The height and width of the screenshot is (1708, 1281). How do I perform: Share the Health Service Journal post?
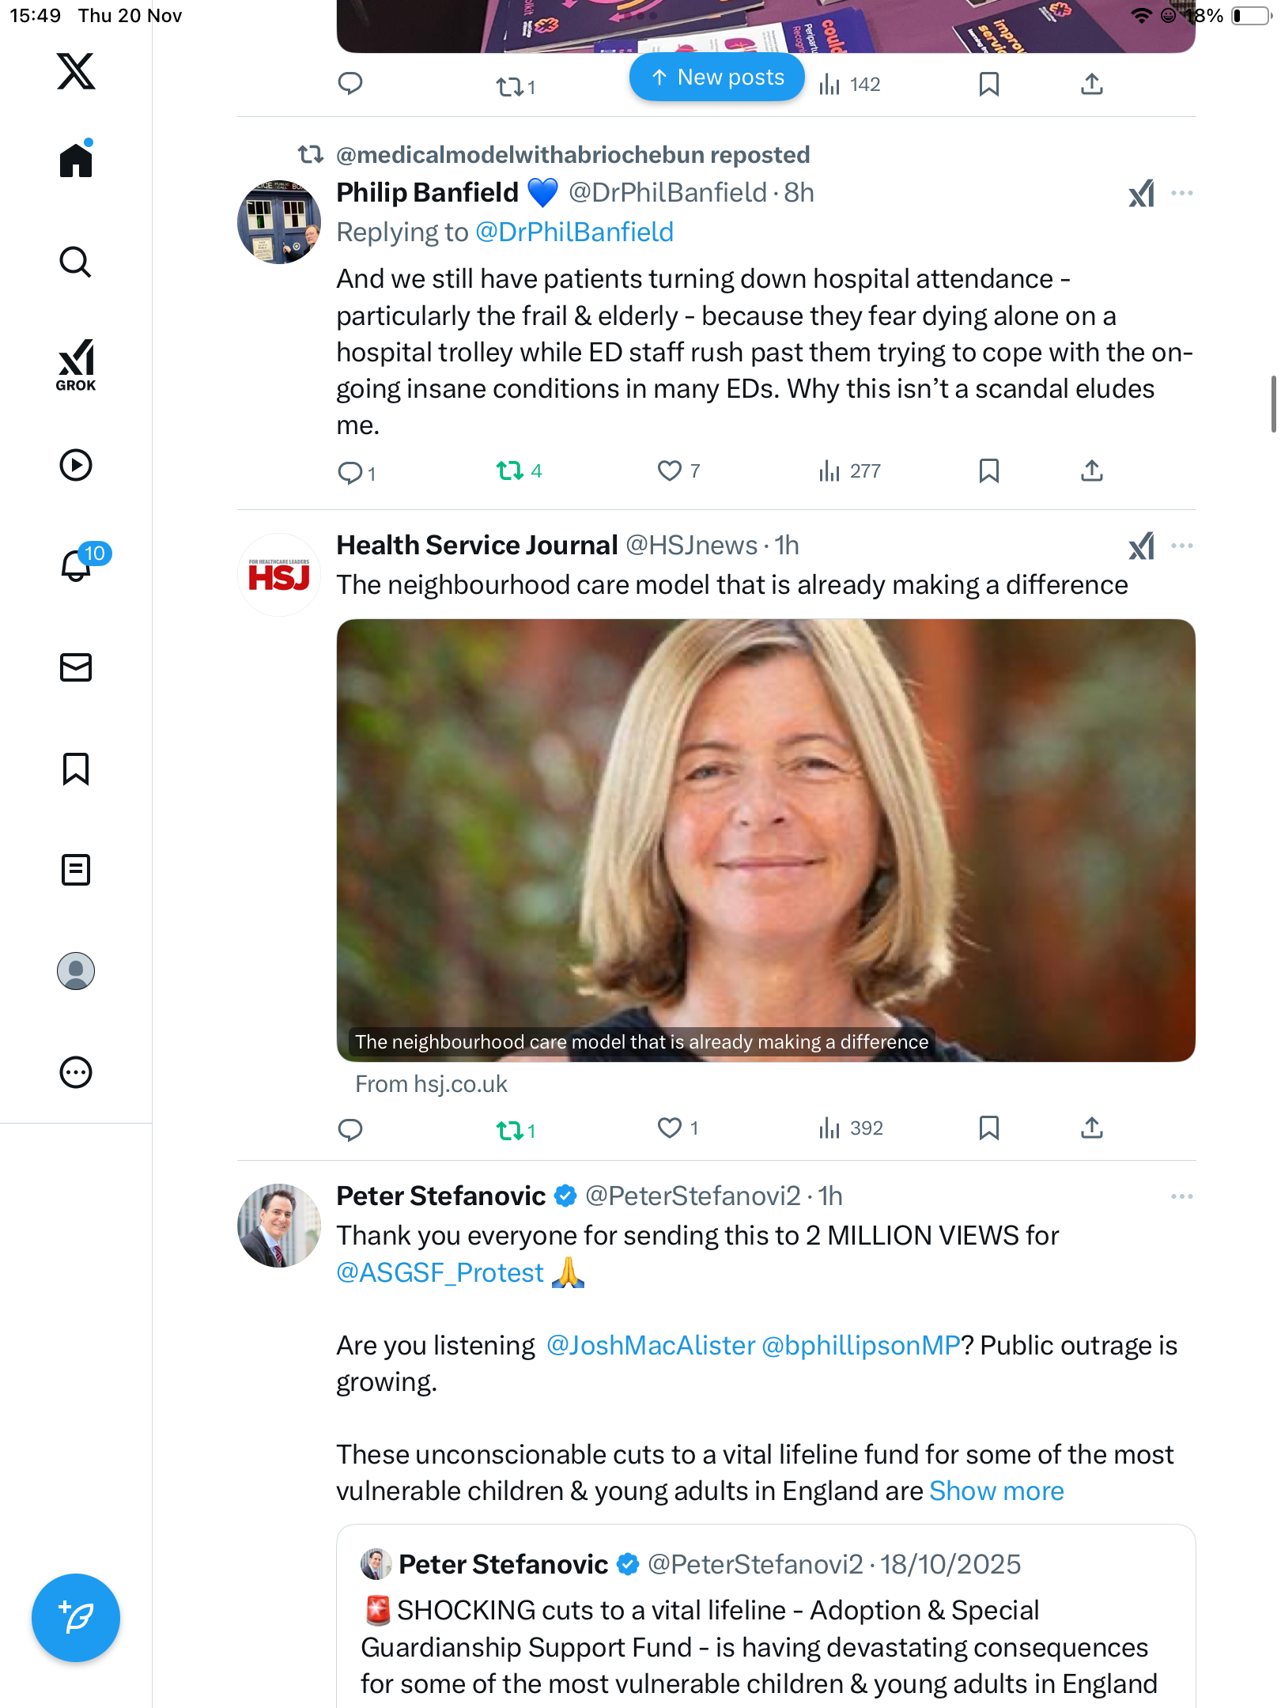coord(1092,1128)
